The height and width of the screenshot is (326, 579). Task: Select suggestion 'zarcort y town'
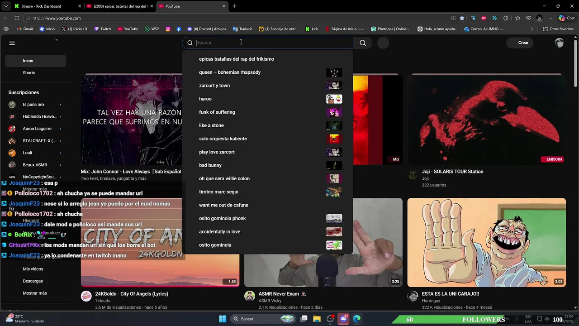[267, 86]
